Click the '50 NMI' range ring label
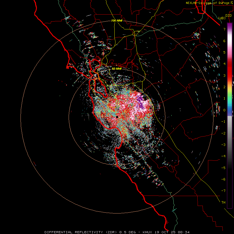The width and height of the screenshot is (234, 234). point(117,69)
